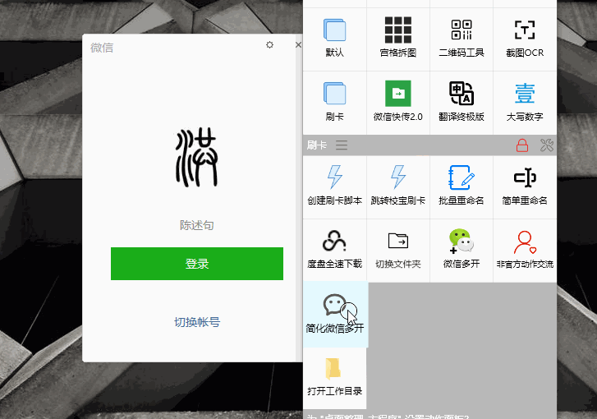Screen dimensions: 597x419
Task: Click the 刷卡 panel title label
Action: click(x=317, y=145)
